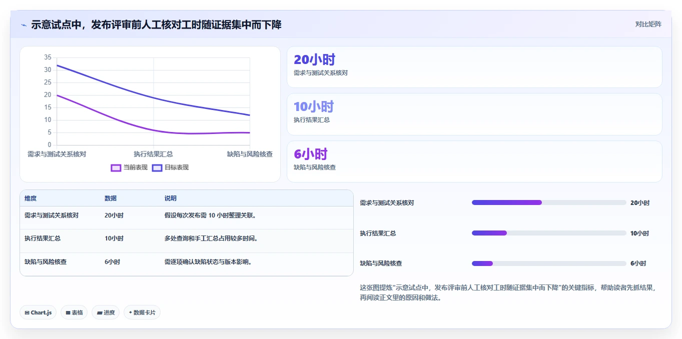Image resolution: width=682 pixels, height=339 pixels.
Task: Toggle the 目标表现 legend swatch
Action: (x=157, y=168)
